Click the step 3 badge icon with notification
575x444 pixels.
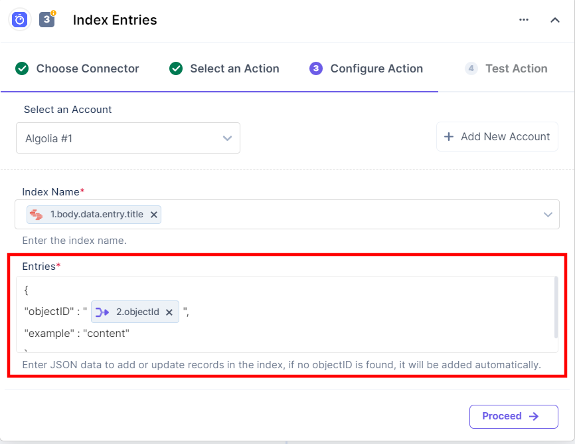tap(46, 19)
